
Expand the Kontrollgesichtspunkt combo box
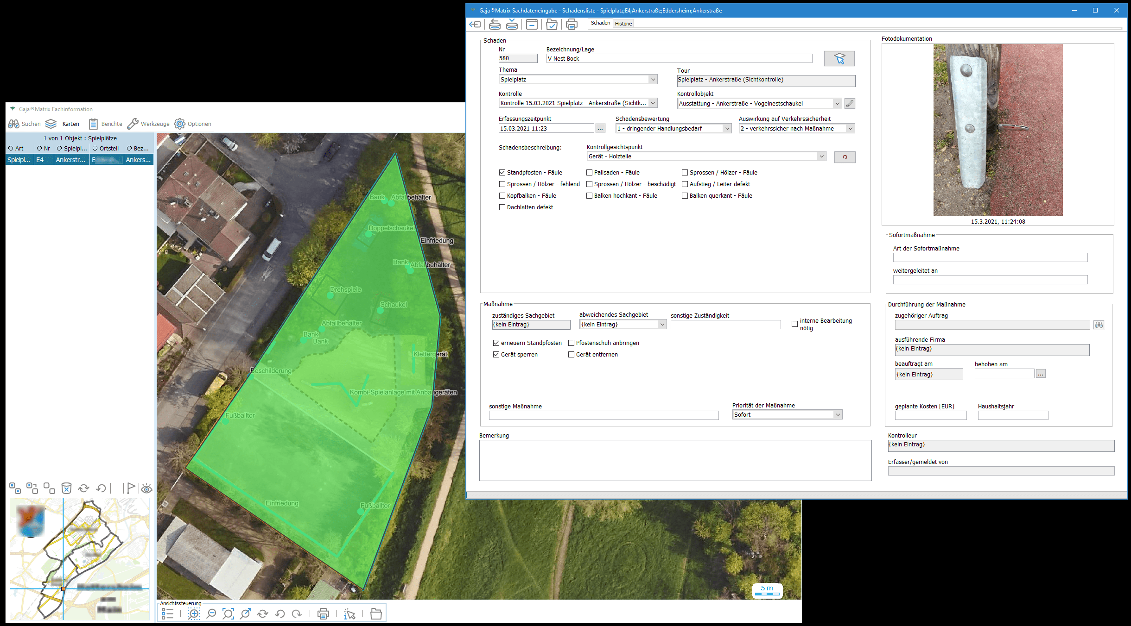point(821,156)
